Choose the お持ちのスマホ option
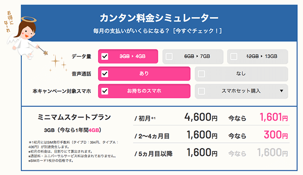The width and height of the screenshot is (303, 175). point(144,91)
